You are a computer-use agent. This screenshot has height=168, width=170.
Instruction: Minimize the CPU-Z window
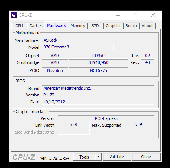118,15
